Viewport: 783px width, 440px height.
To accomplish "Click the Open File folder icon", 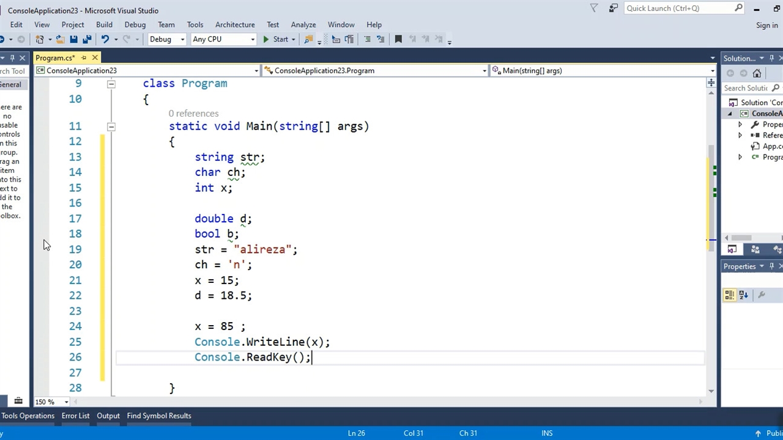I will click(x=60, y=39).
